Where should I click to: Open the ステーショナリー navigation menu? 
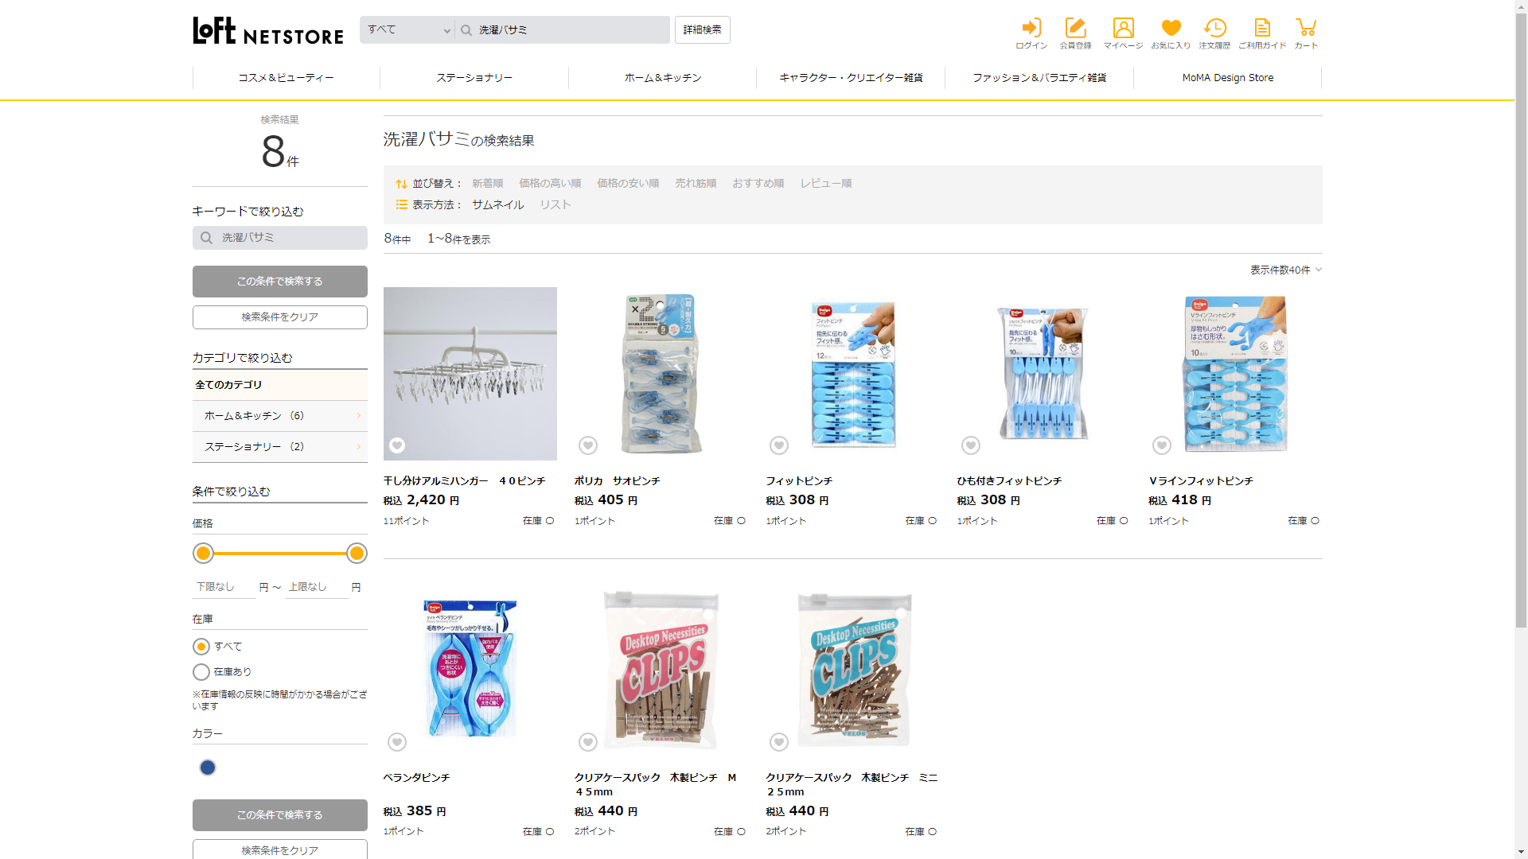coord(474,78)
